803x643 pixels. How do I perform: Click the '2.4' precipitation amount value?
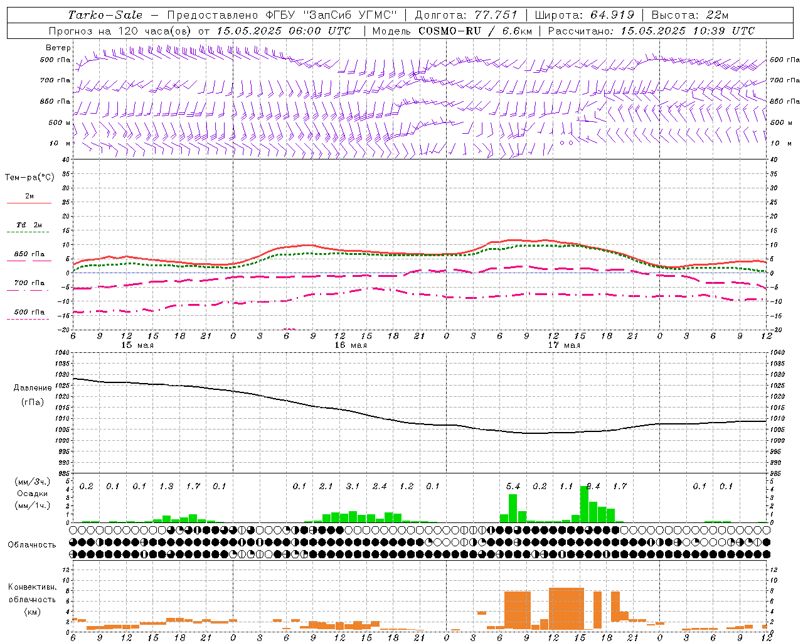coord(380,486)
